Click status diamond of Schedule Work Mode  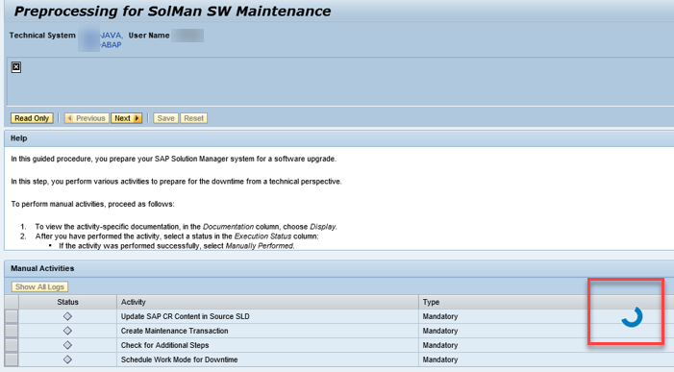pos(67,360)
